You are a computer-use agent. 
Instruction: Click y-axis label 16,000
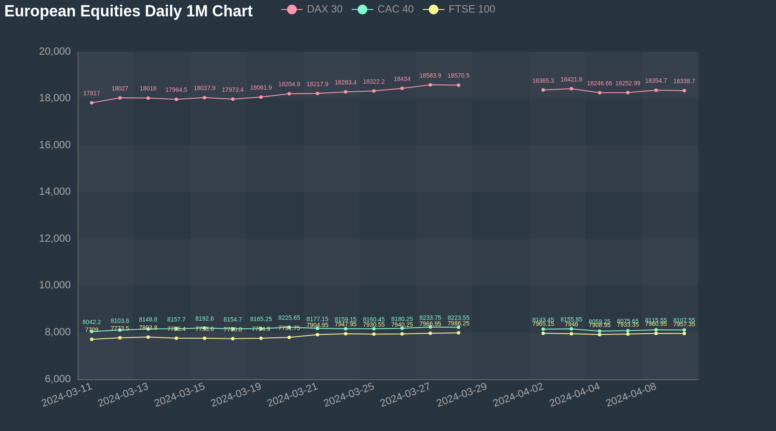click(x=55, y=145)
